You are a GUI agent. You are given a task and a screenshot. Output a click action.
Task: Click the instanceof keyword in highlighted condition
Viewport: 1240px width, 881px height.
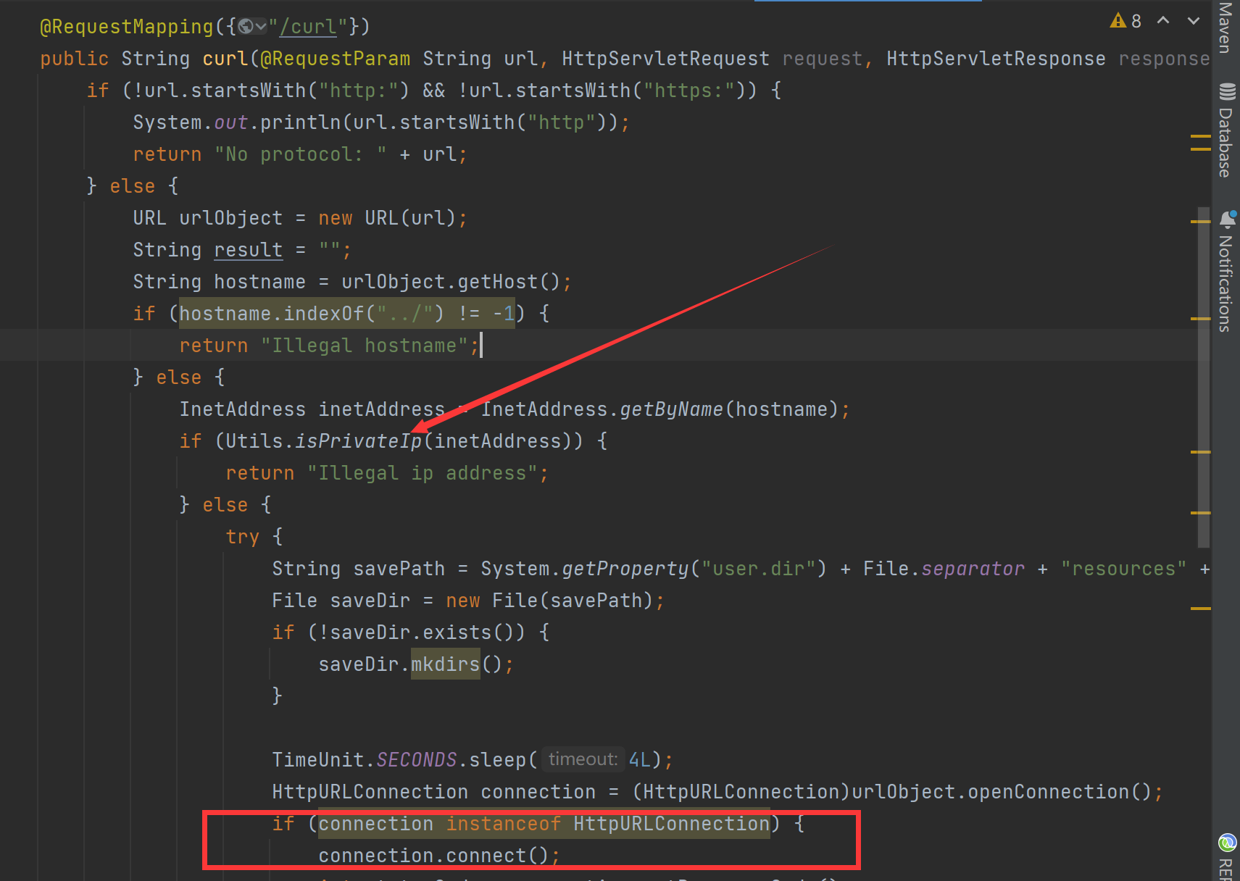[503, 824]
